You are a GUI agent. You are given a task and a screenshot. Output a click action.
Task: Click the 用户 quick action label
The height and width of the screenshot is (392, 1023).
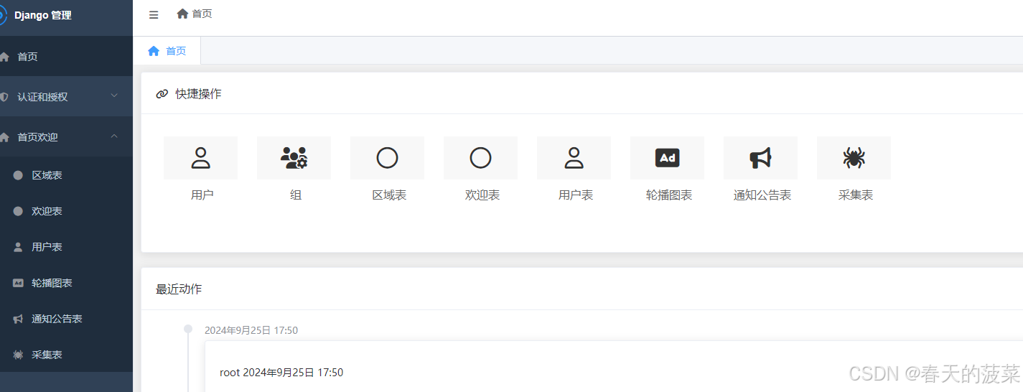tap(202, 195)
